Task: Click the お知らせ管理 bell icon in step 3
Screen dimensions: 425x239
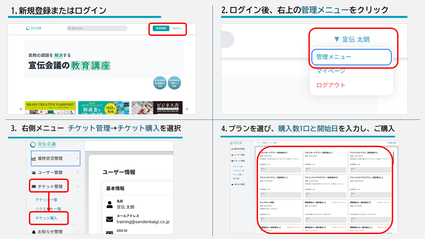Action: (34, 232)
